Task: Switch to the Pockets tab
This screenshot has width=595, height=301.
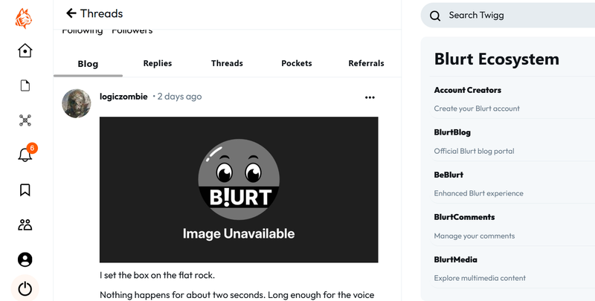Action: (296, 64)
